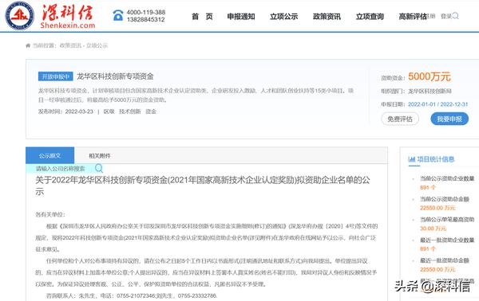Viewport: 479px width, 301px height.
Task: Click the 资金 tag
Action: (151, 111)
